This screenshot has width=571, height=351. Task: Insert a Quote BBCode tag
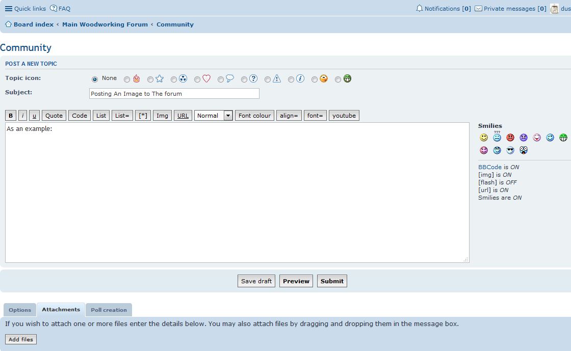[x=54, y=116]
